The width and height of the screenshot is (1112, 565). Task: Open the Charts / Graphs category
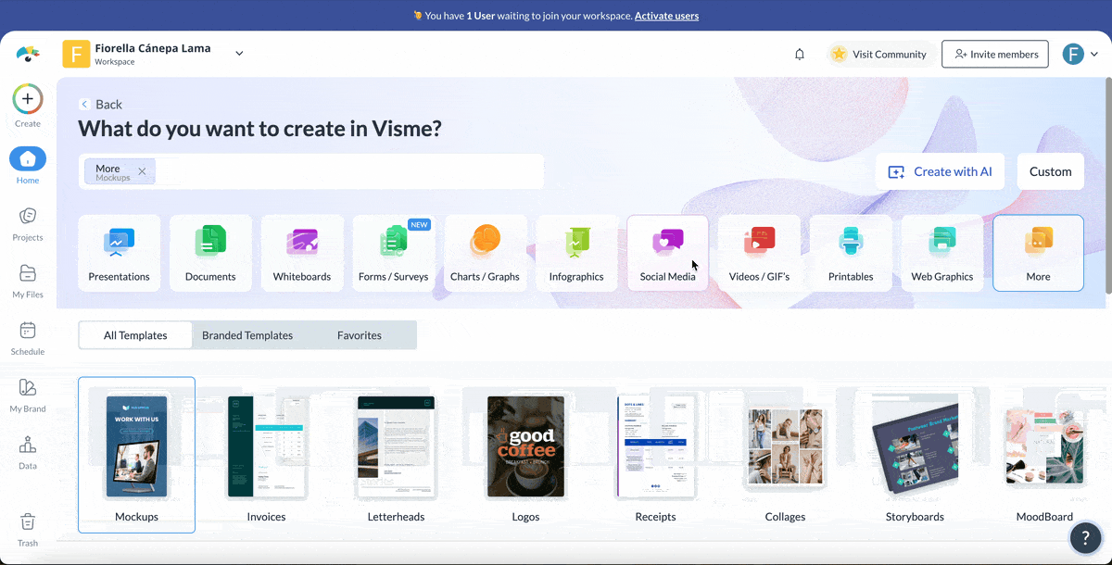coord(486,252)
